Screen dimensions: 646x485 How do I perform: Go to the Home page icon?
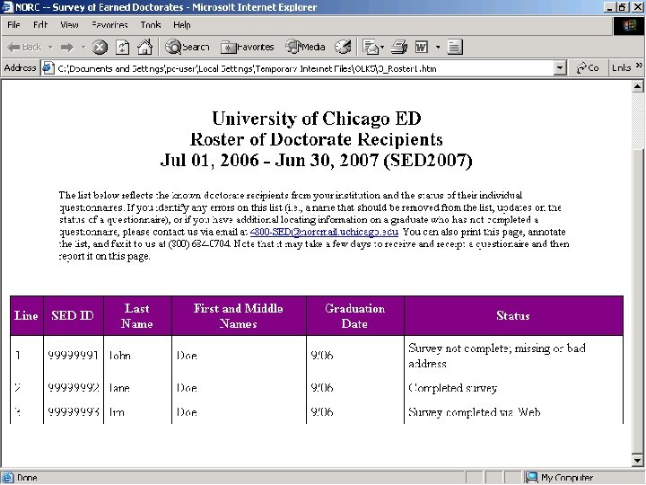pyautogui.click(x=144, y=47)
